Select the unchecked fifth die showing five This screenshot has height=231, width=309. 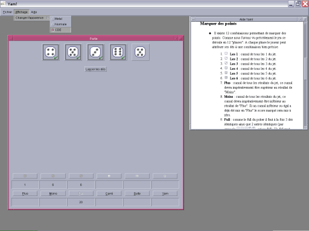pyautogui.click(x=141, y=52)
